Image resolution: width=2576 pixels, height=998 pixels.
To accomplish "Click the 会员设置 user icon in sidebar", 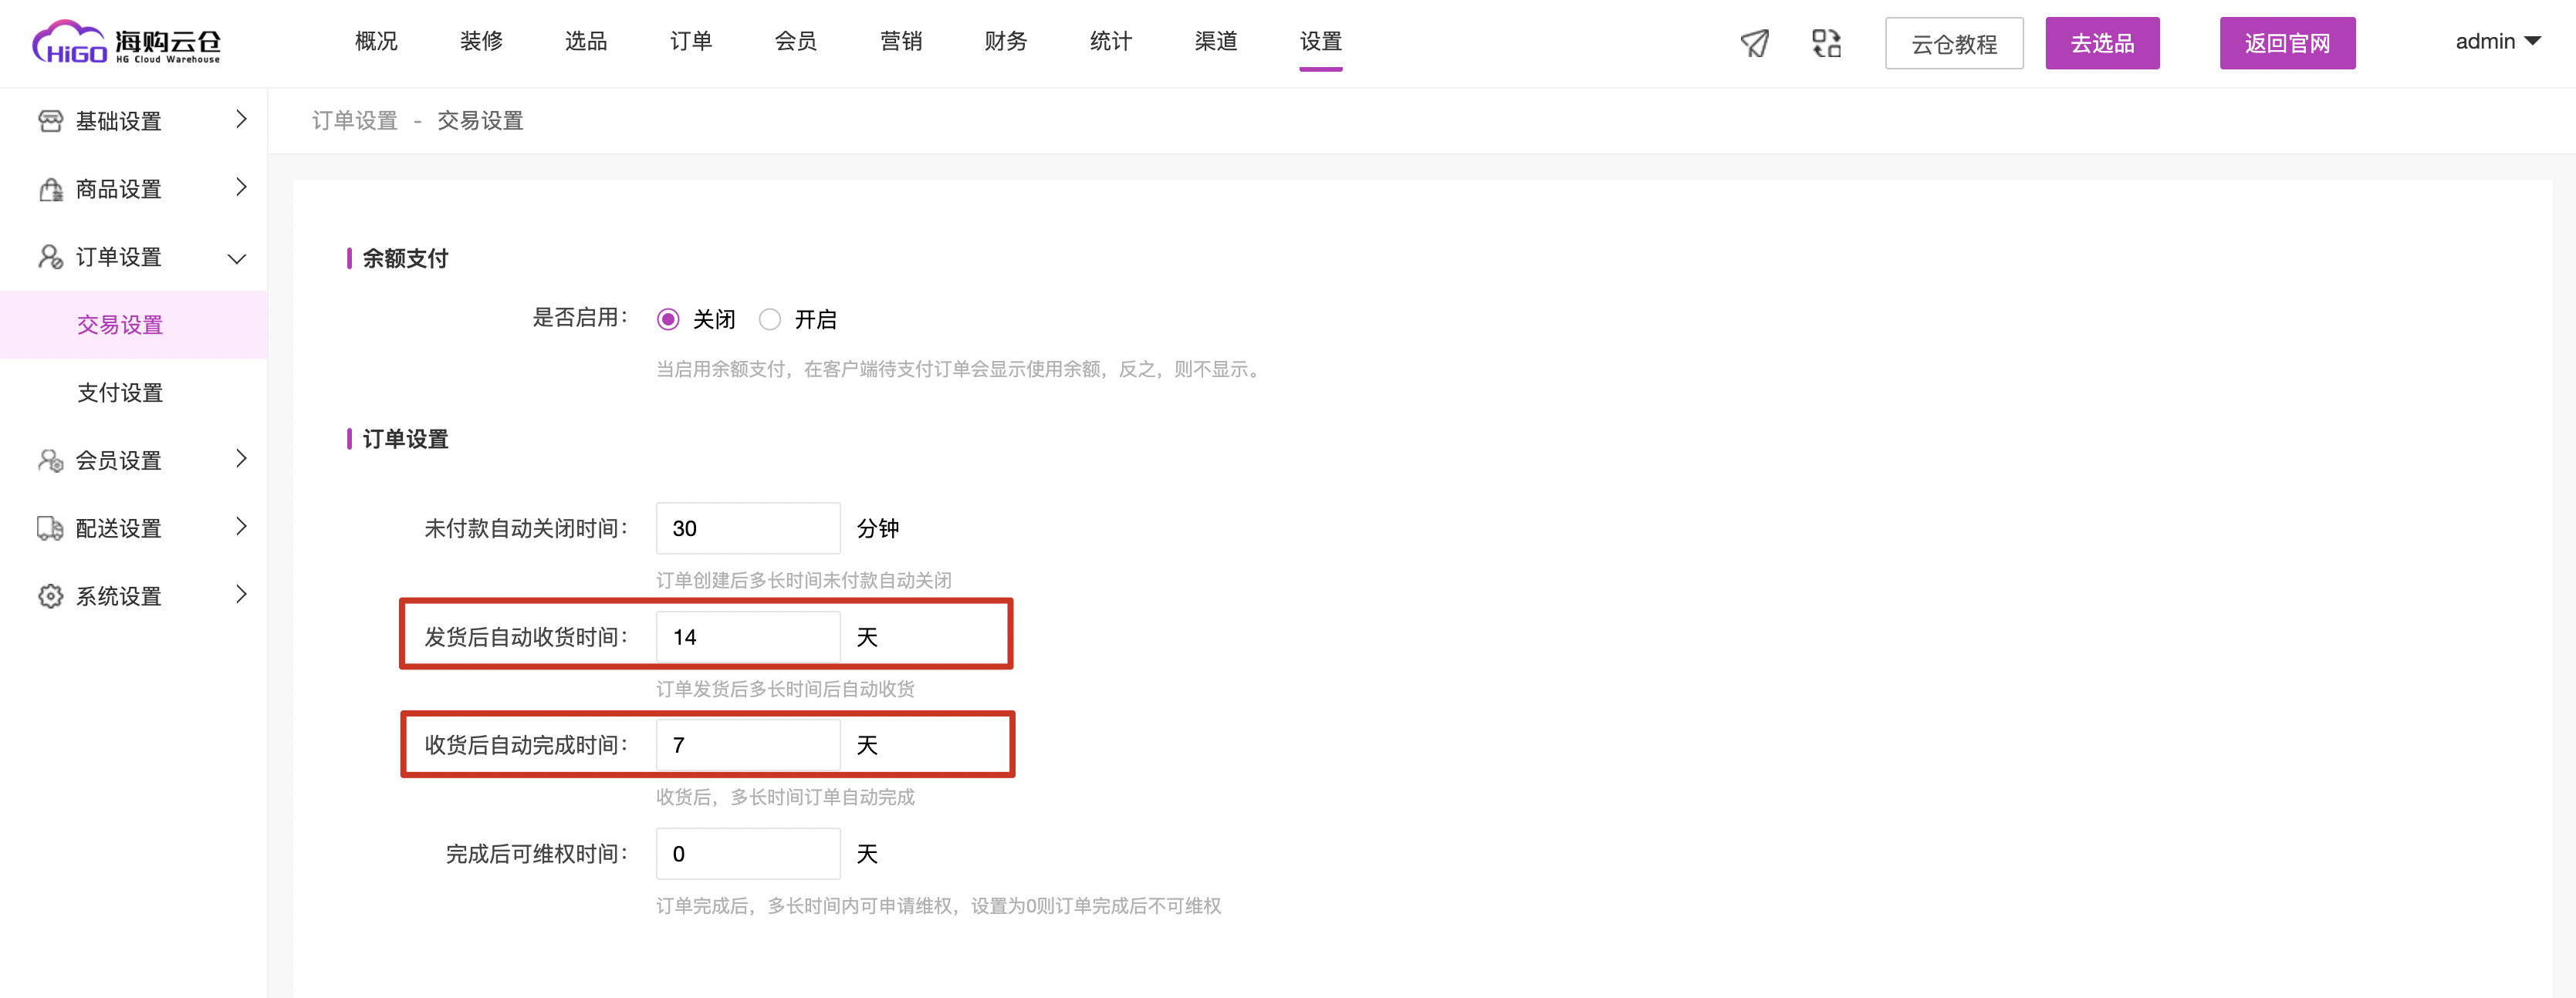I will coord(50,460).
